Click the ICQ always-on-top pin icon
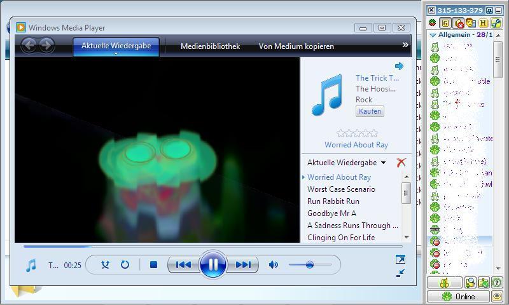The image size is (509, 305). (489, 10)
